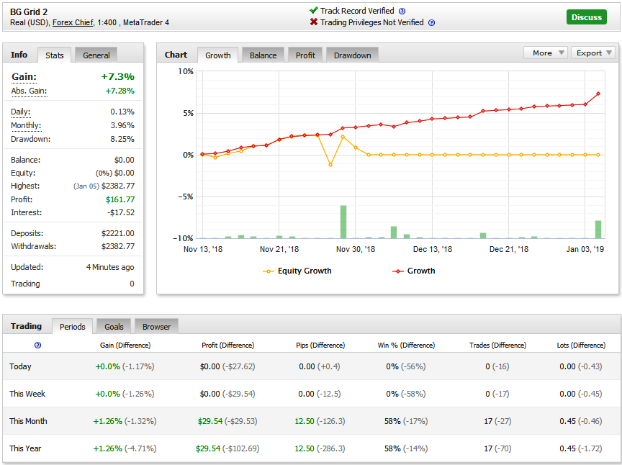Screen dimensions: 622x465
Task: Switch to the Stats tab
Action: pyautogui.click(x=54, y=55)
